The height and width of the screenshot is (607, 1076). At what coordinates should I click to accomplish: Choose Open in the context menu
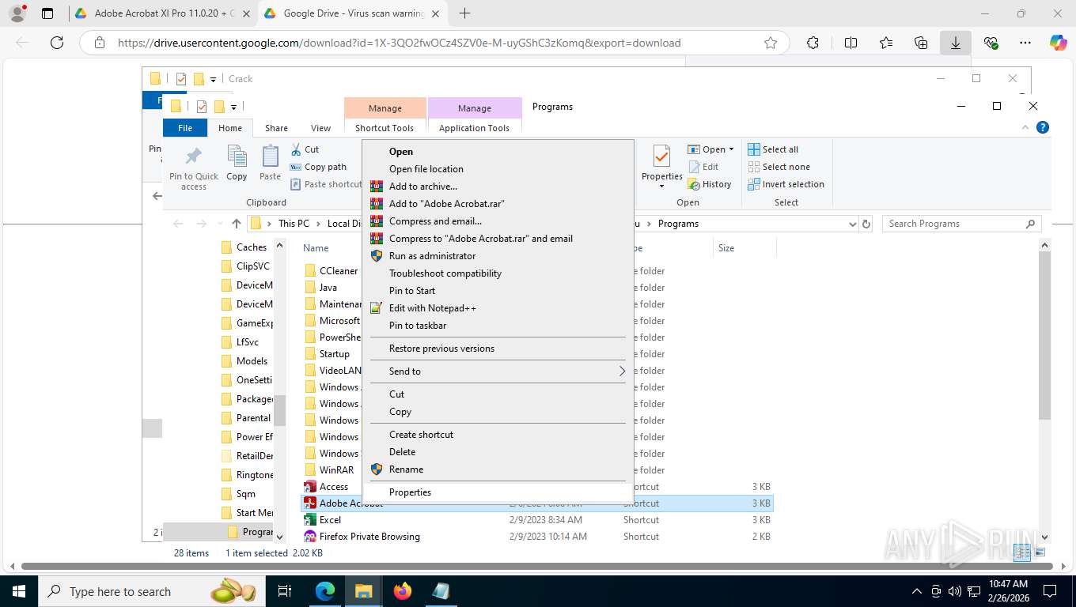click(498, 152)
